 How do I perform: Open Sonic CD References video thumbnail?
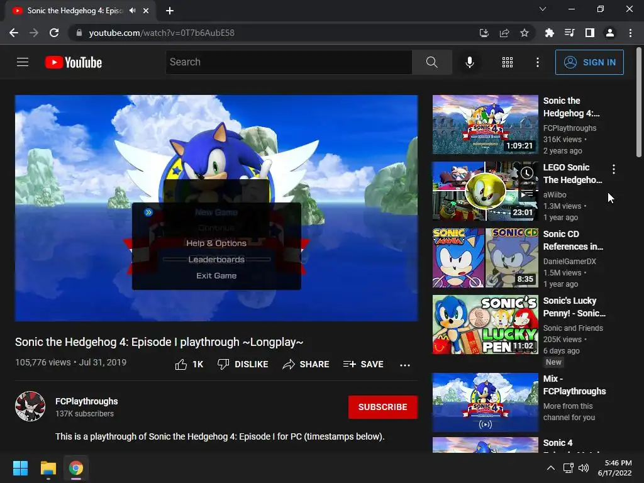(485, 257)
